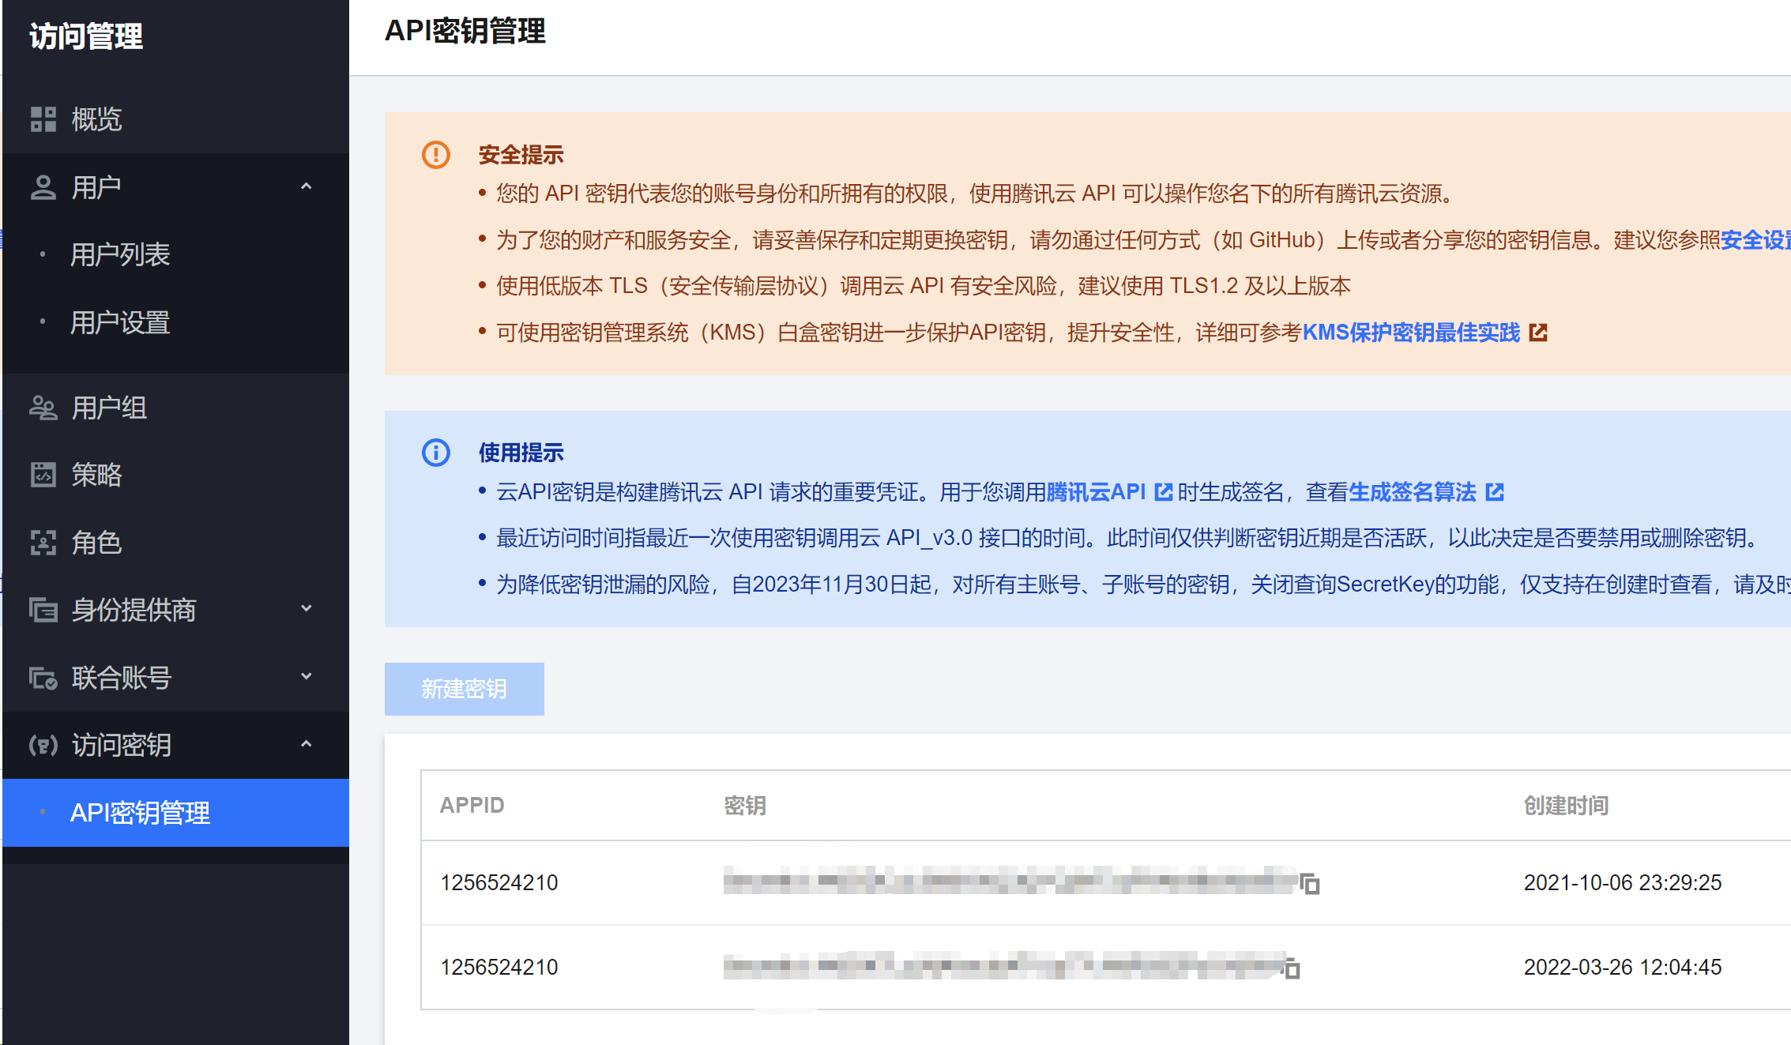Click the 用户组 user group icon

(x=43, y=408)
